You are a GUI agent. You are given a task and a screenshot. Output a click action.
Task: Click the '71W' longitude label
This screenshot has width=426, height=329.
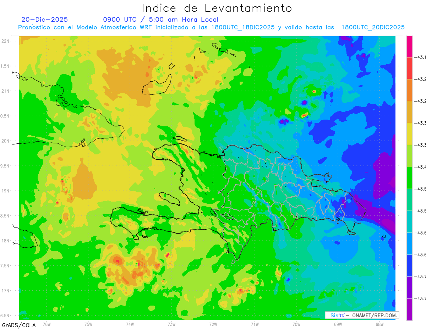click(255, 324)
